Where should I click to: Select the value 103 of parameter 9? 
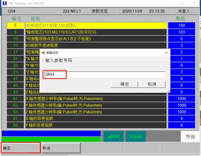(181, 32)
